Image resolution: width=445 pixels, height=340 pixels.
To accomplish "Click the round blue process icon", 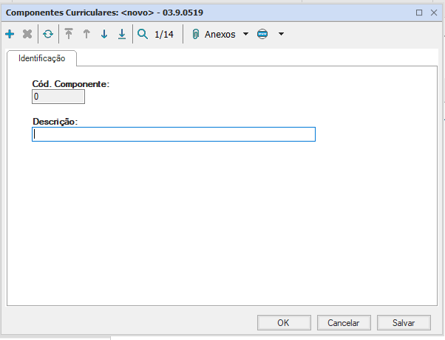I will [x=262, y=34].
